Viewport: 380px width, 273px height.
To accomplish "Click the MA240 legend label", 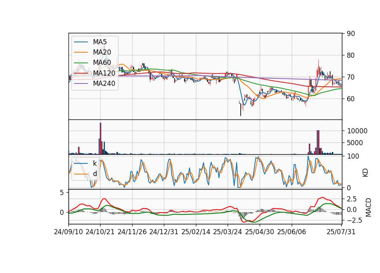I will pos(104,83).
